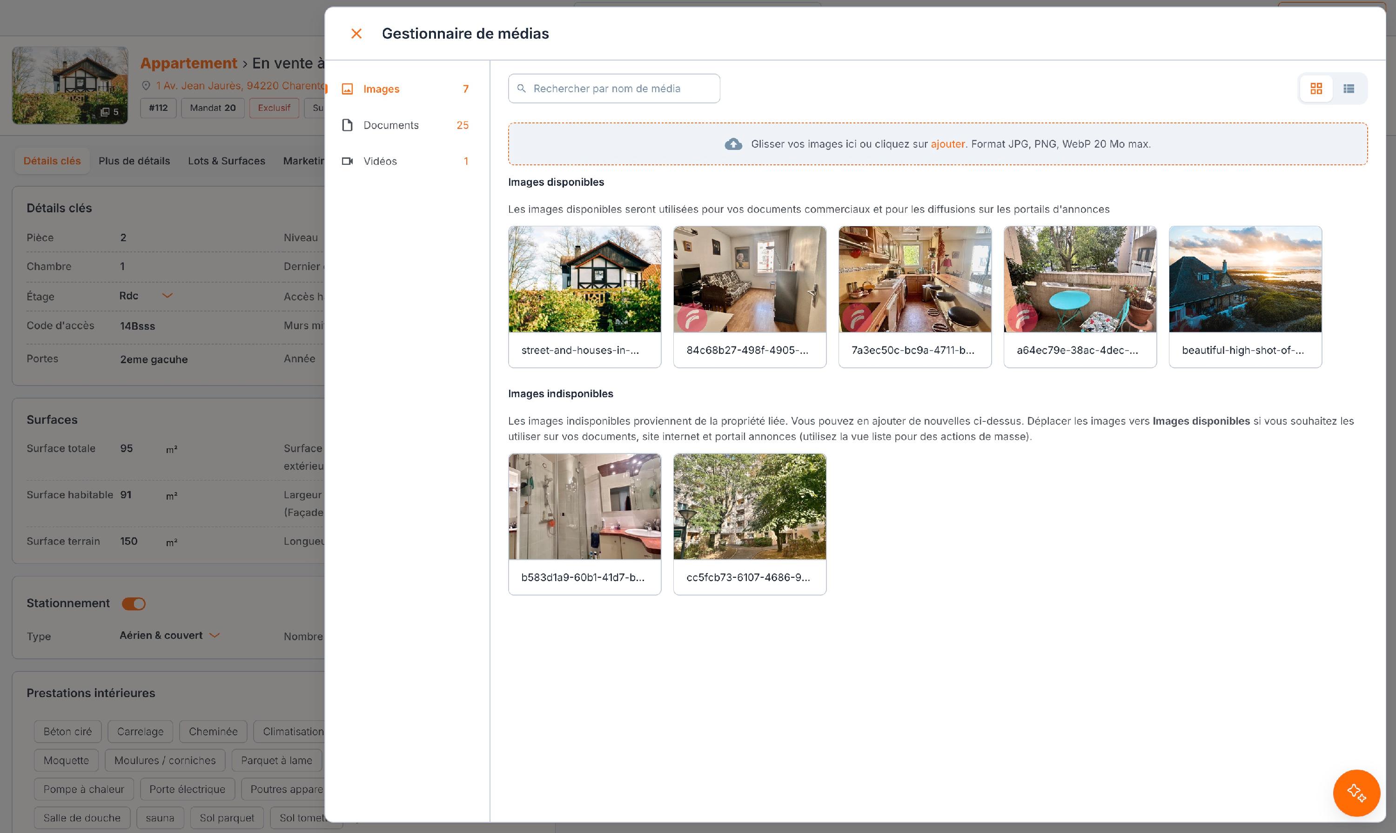Select the Cheminée amenity chip

[x=213, y=731]
